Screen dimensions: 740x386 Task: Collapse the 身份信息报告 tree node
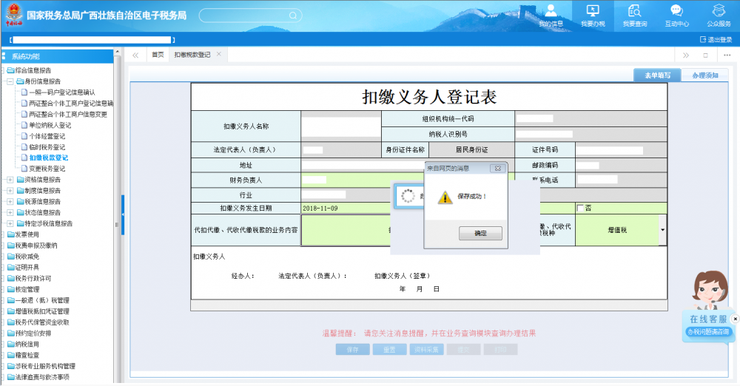pyautogui.click(x=10, y=81)
